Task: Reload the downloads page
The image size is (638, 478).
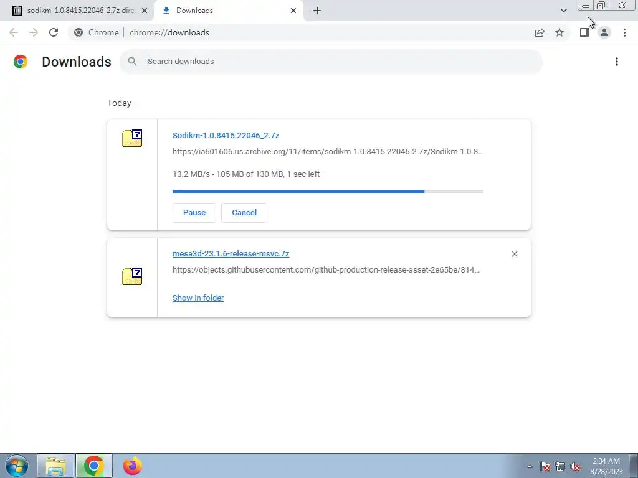Action: click(x=54, y=32)
